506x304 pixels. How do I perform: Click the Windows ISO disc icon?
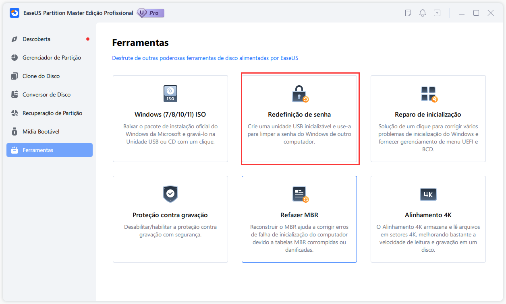point(170,94)
